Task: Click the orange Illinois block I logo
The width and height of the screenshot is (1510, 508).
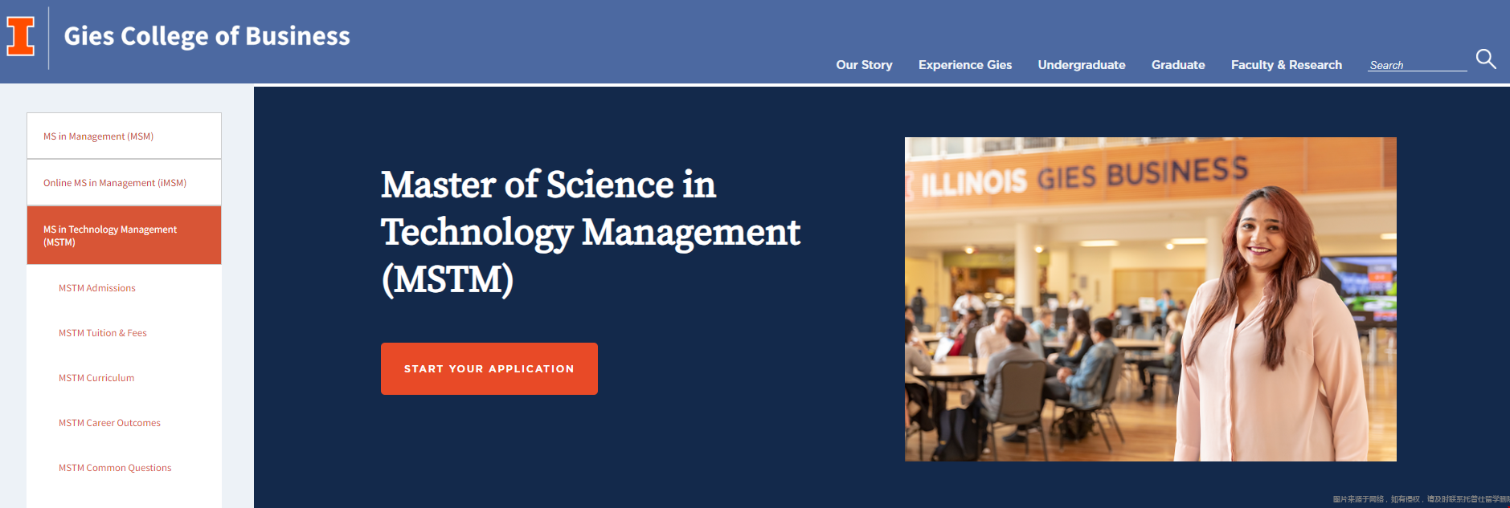Action: tap(21, 36)
